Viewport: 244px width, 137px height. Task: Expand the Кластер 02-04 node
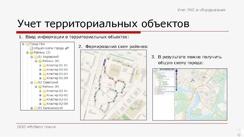click(40, 104)
